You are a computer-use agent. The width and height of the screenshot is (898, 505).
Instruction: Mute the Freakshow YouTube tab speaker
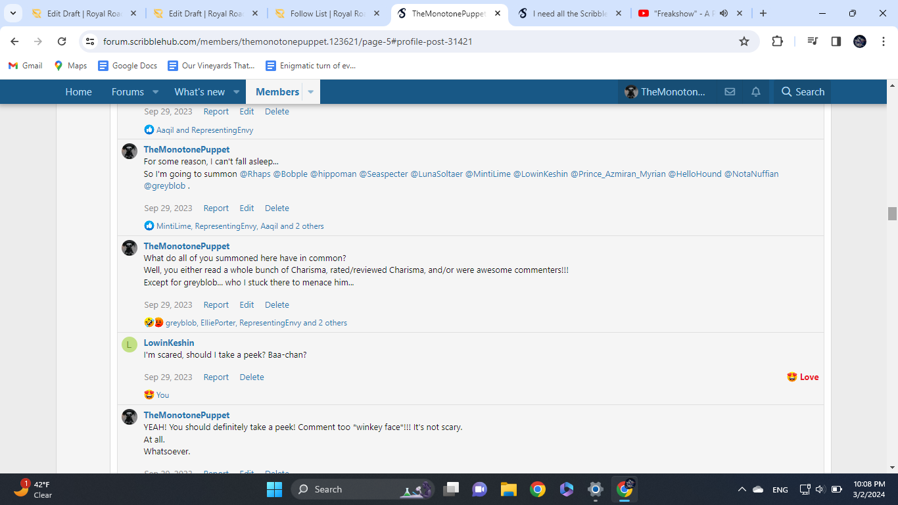(x=725, y=12)
